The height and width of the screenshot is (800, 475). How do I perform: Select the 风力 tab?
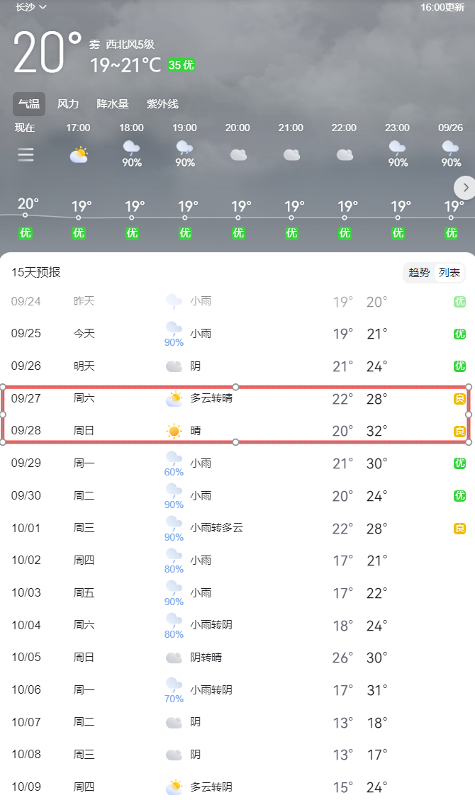point(68,104)
